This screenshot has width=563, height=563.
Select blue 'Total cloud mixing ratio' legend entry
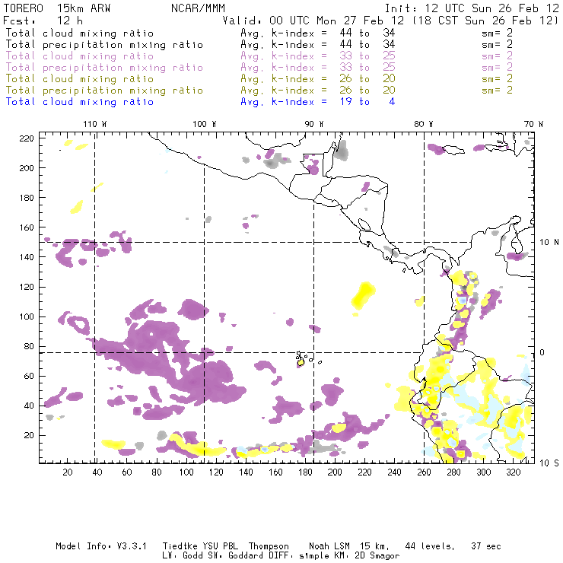[80, 102]
